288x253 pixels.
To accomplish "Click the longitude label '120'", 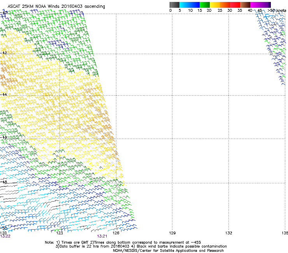I will 3,233.
